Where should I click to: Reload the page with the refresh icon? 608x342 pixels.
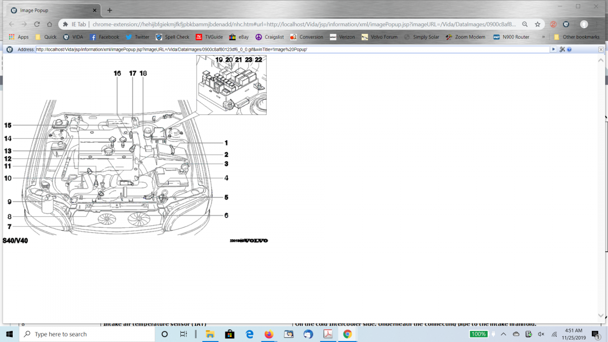pyautogui.click(x=37, y=24)
